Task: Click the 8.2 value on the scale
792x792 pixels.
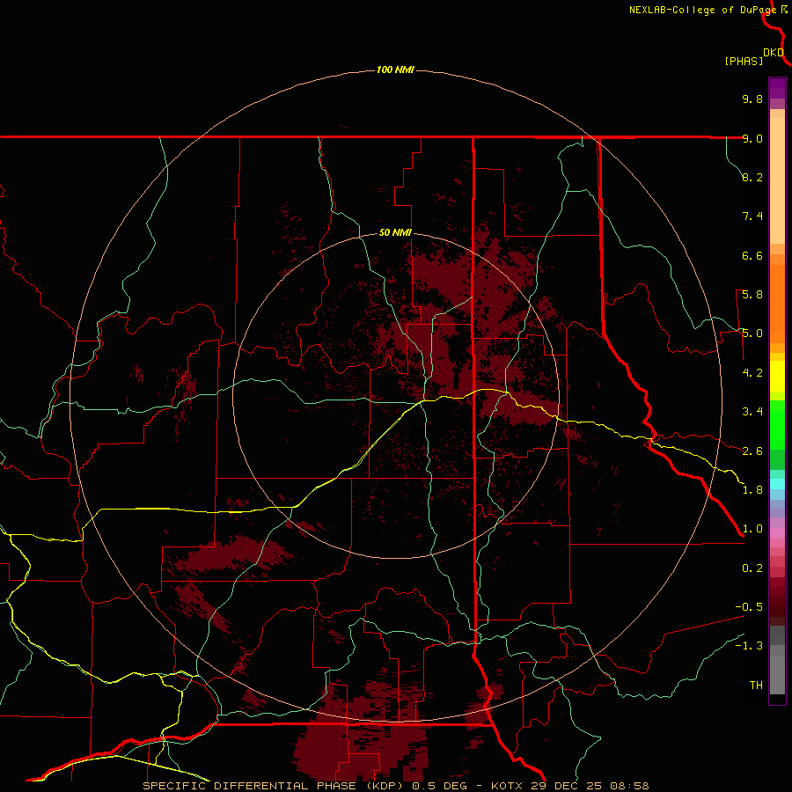Action: pos(752,177)
